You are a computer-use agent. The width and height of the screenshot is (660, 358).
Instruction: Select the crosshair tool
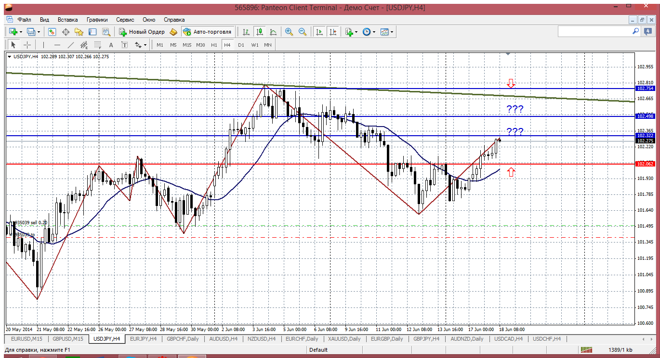pyautogui.click(x=27, y=45)
